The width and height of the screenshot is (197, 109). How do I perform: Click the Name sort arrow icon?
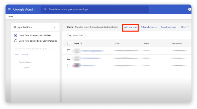point(81,43)
